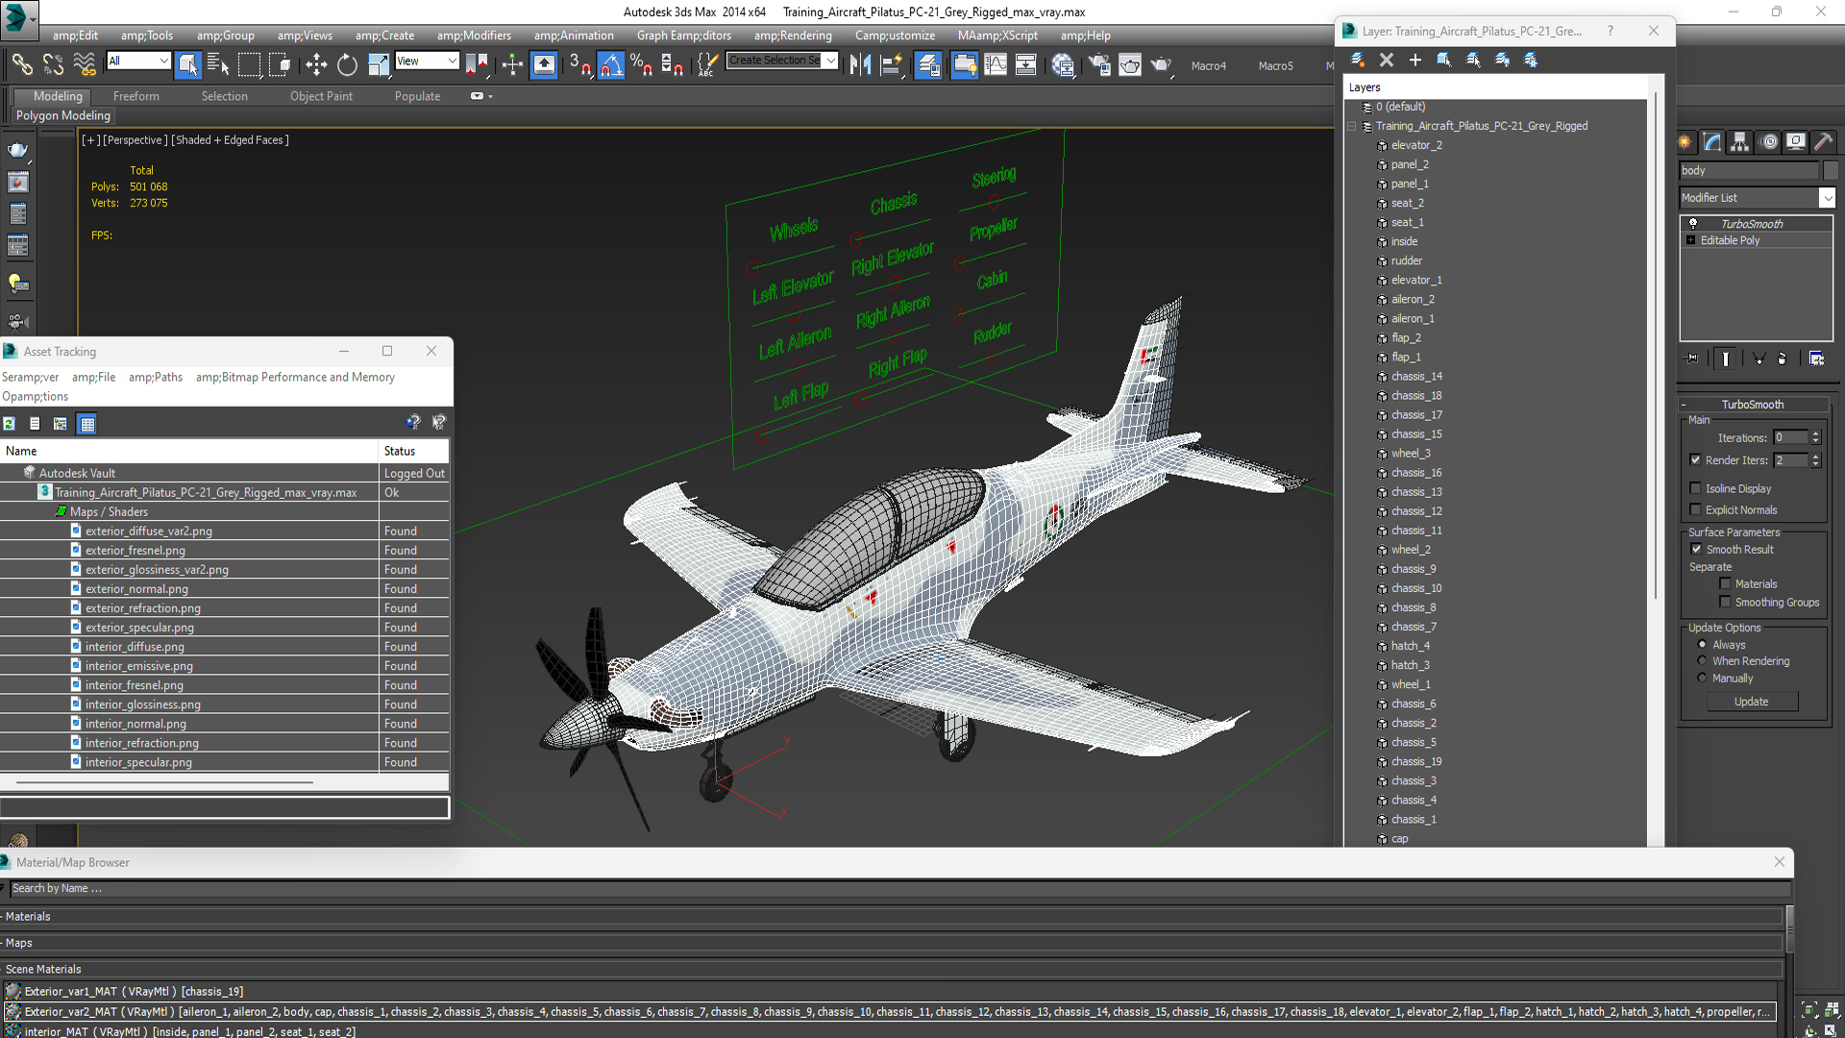Freeze all layers icon in Layer dialog

tap(1531, 60)
